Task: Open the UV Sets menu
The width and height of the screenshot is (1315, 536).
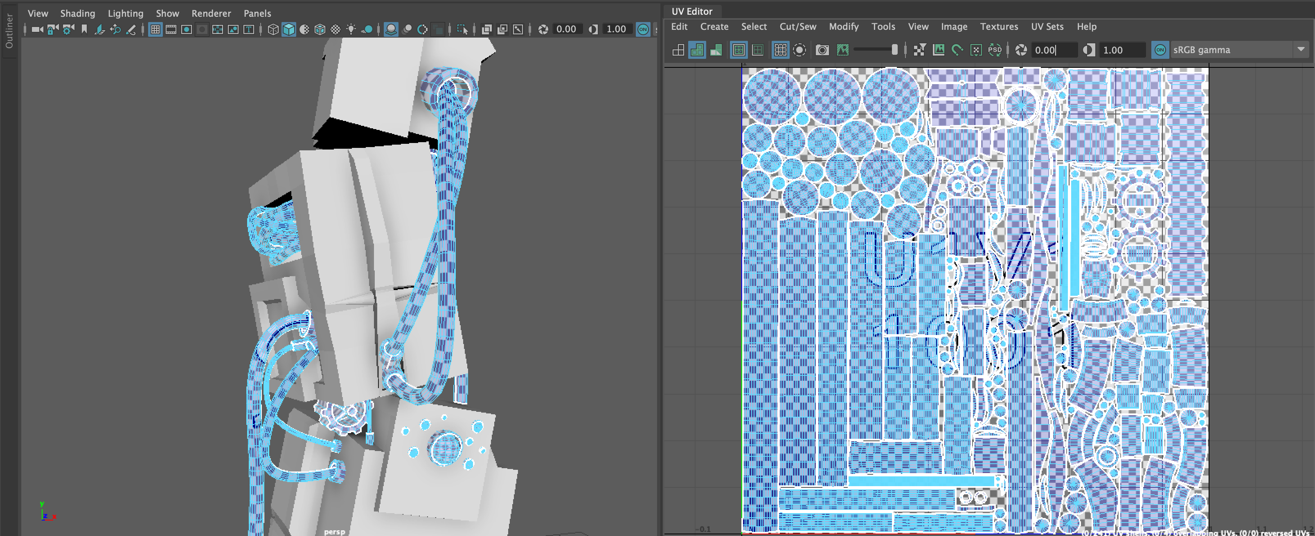Action: click(x=1047, y=27)
